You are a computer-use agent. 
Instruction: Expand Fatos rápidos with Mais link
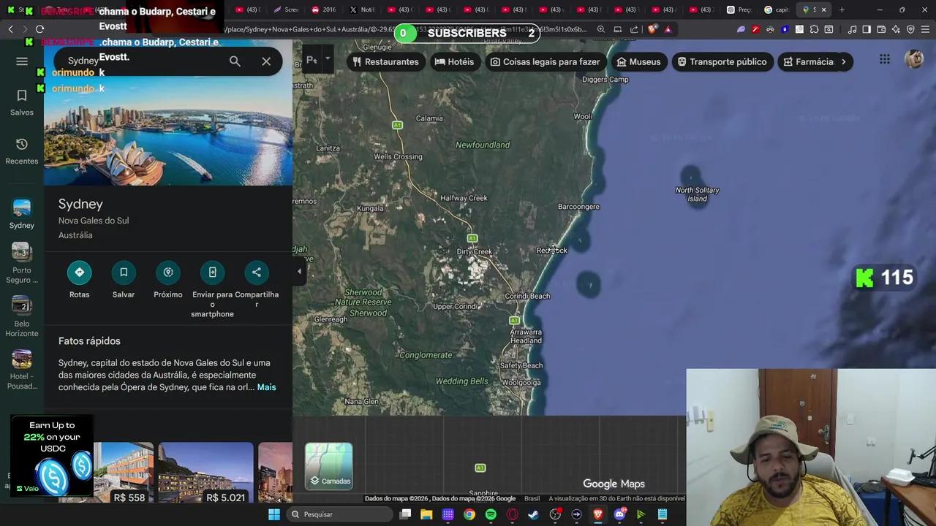[266, 387]
